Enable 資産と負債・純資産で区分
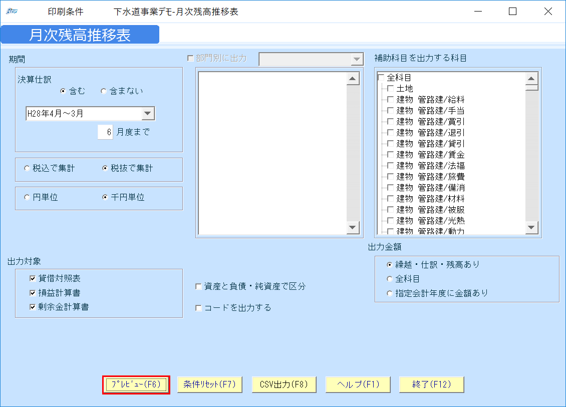566x407 pixels. [198, 287]
